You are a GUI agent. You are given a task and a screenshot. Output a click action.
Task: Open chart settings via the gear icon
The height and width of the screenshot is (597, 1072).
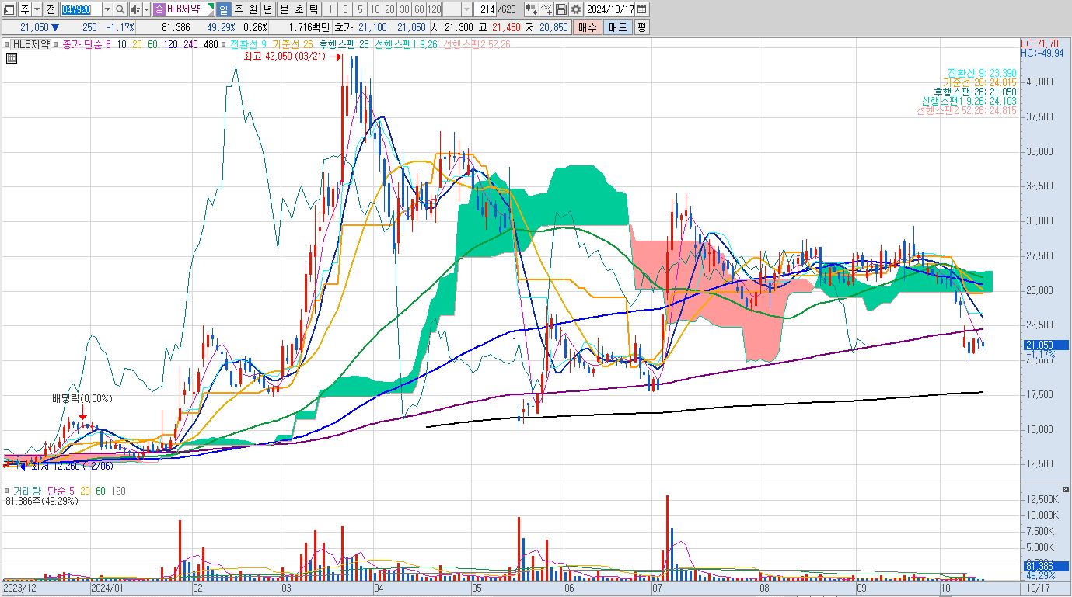(575, 9)
